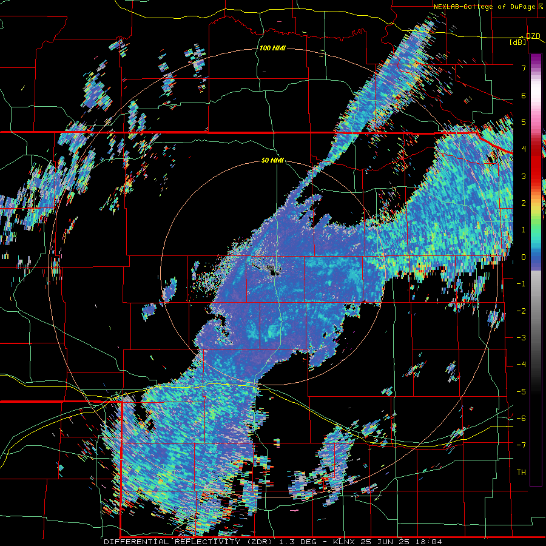
Task: Click the "0" value on the color scale
Action: 524,257
